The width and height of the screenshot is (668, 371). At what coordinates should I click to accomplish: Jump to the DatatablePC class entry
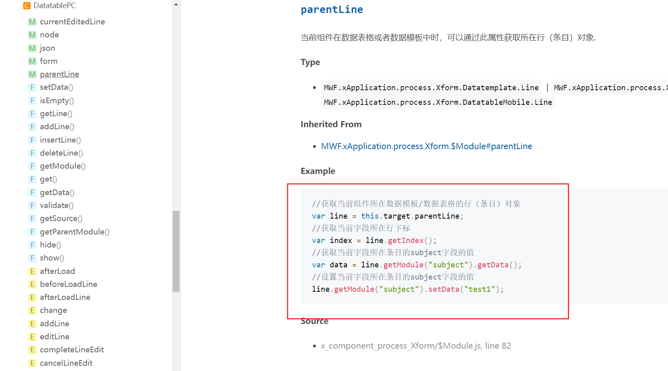pos(55,6)
